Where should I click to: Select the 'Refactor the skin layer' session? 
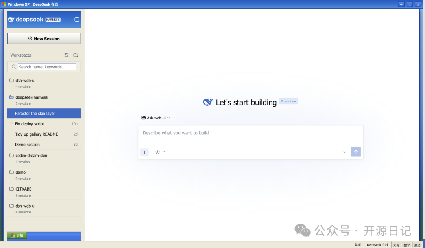(x=44, y=114)
